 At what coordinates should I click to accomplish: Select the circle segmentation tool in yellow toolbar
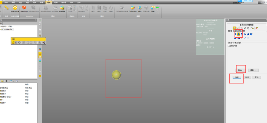tap(19, 43)
